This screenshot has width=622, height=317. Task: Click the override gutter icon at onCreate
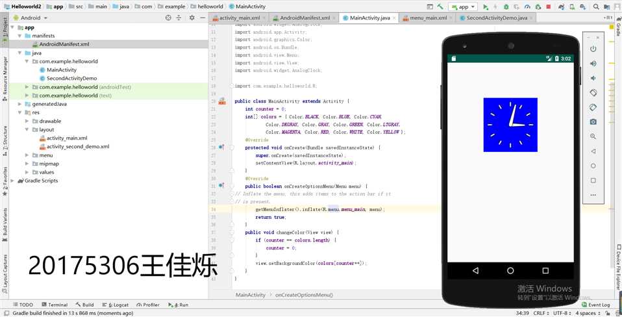coord(221,147)
